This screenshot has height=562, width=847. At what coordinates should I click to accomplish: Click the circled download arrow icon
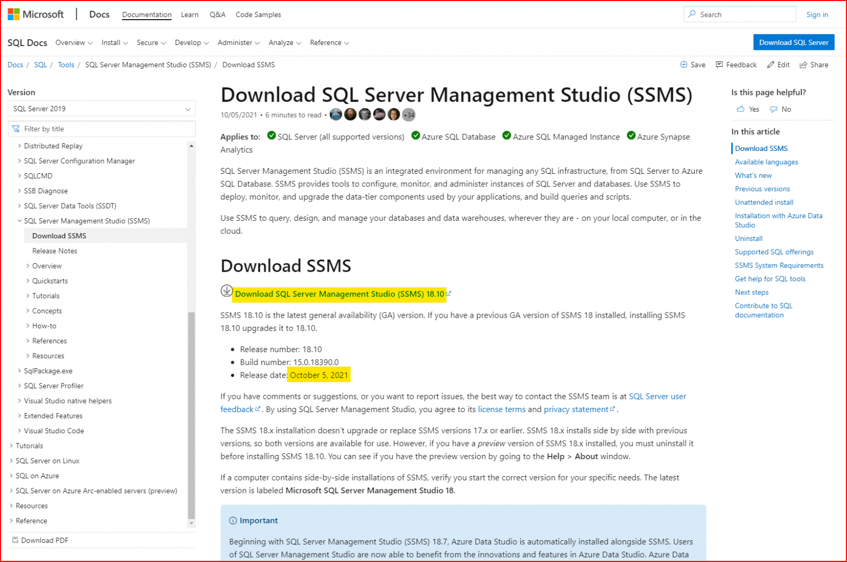pos(227,290)
